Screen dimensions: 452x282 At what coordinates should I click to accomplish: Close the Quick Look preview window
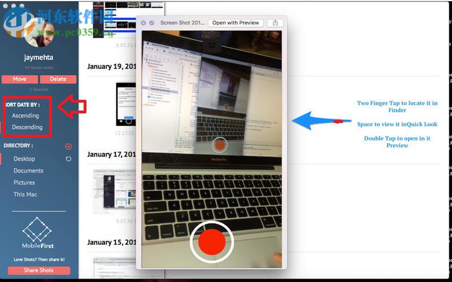click(x=144, y=23)
